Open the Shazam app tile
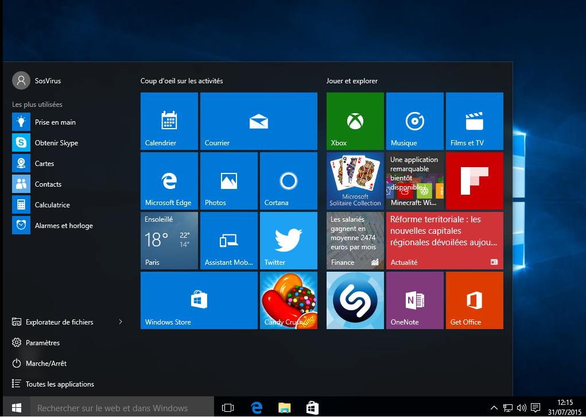The image size is (586, 417). click(355, 300)
